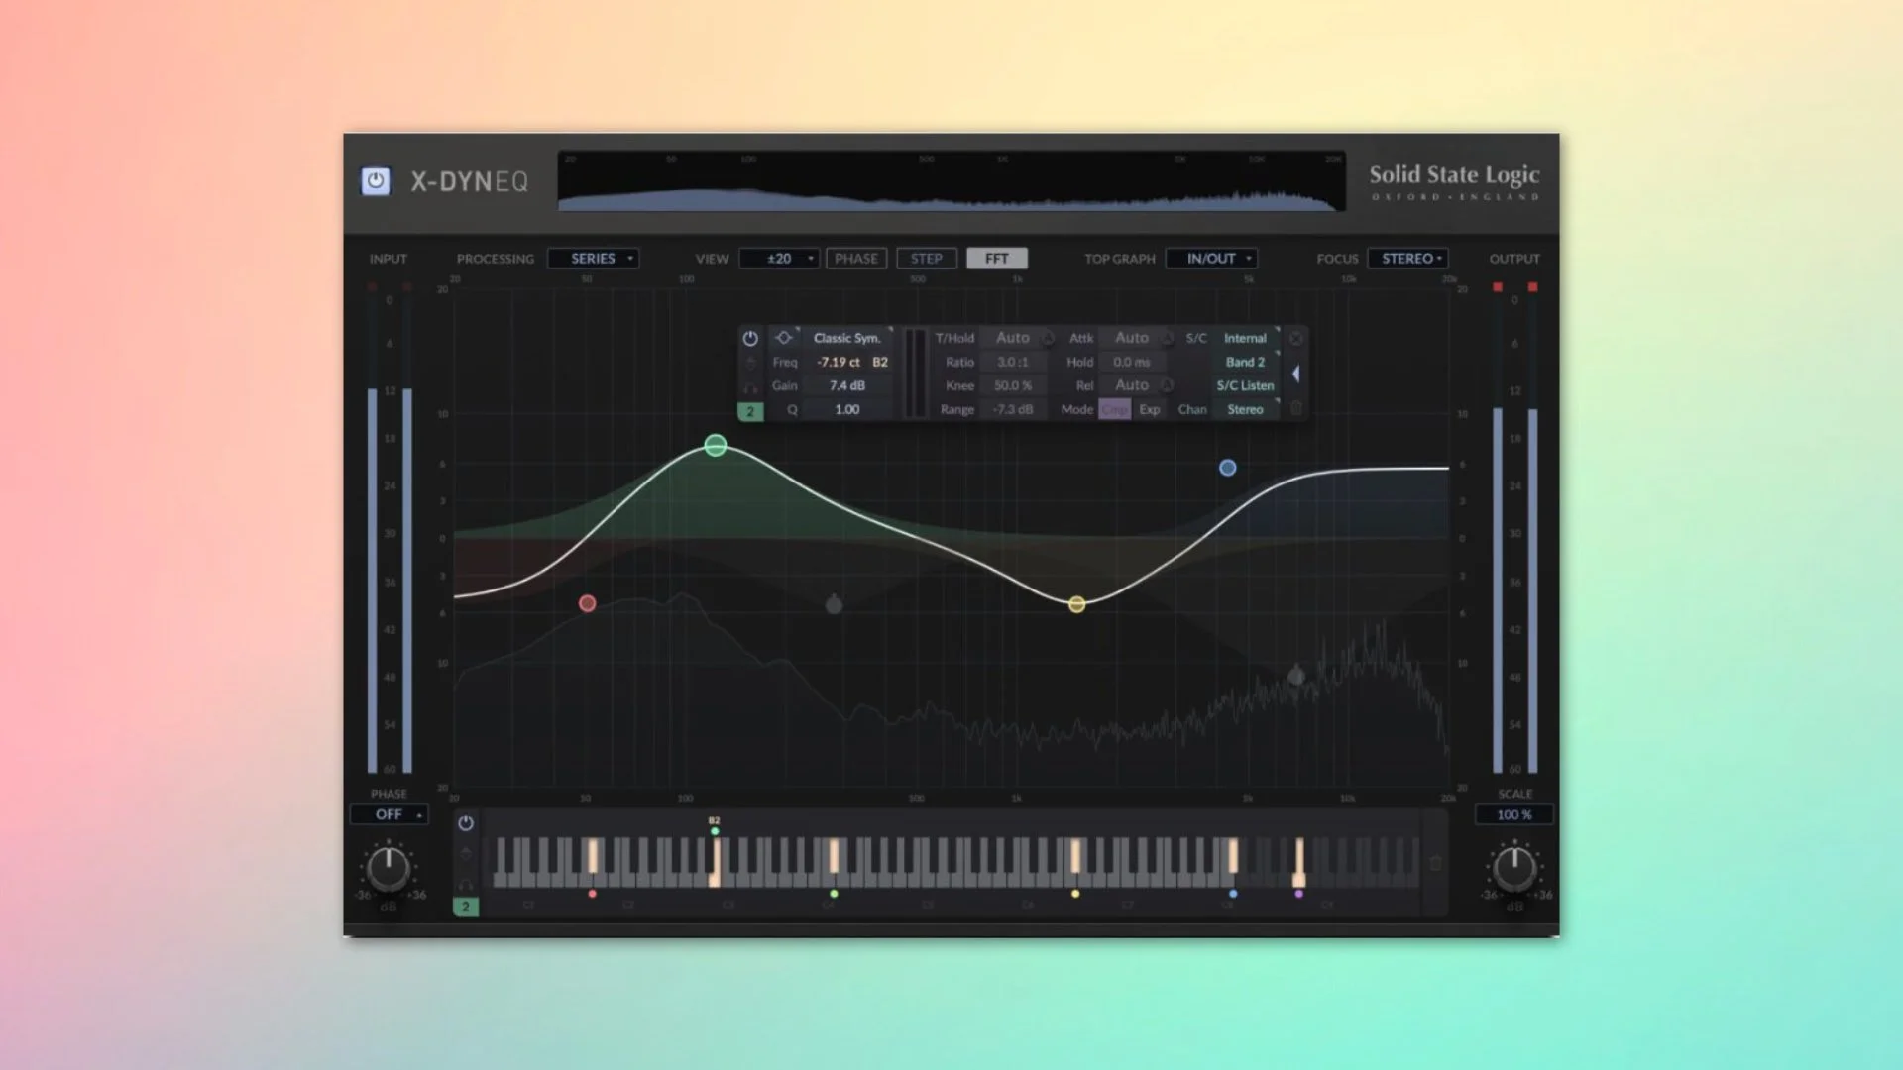Toggle the STEP view button
Image resolution: width=1903 pixels, height=1070 pixels.
[927, 259]
